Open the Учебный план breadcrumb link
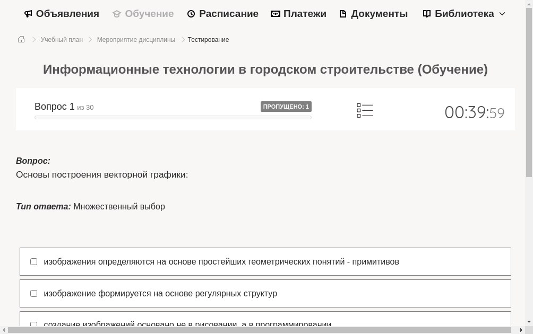The height and width of the screenshot is (334, 533). 62,39
